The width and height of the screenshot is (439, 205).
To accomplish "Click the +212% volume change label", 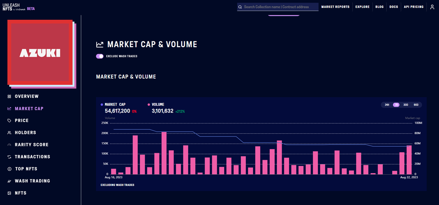I will click(180, 111).
